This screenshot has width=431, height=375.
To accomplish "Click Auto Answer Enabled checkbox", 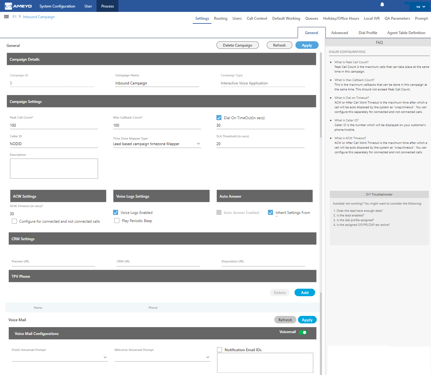I will pyautogui.click(x=219, y=212).
